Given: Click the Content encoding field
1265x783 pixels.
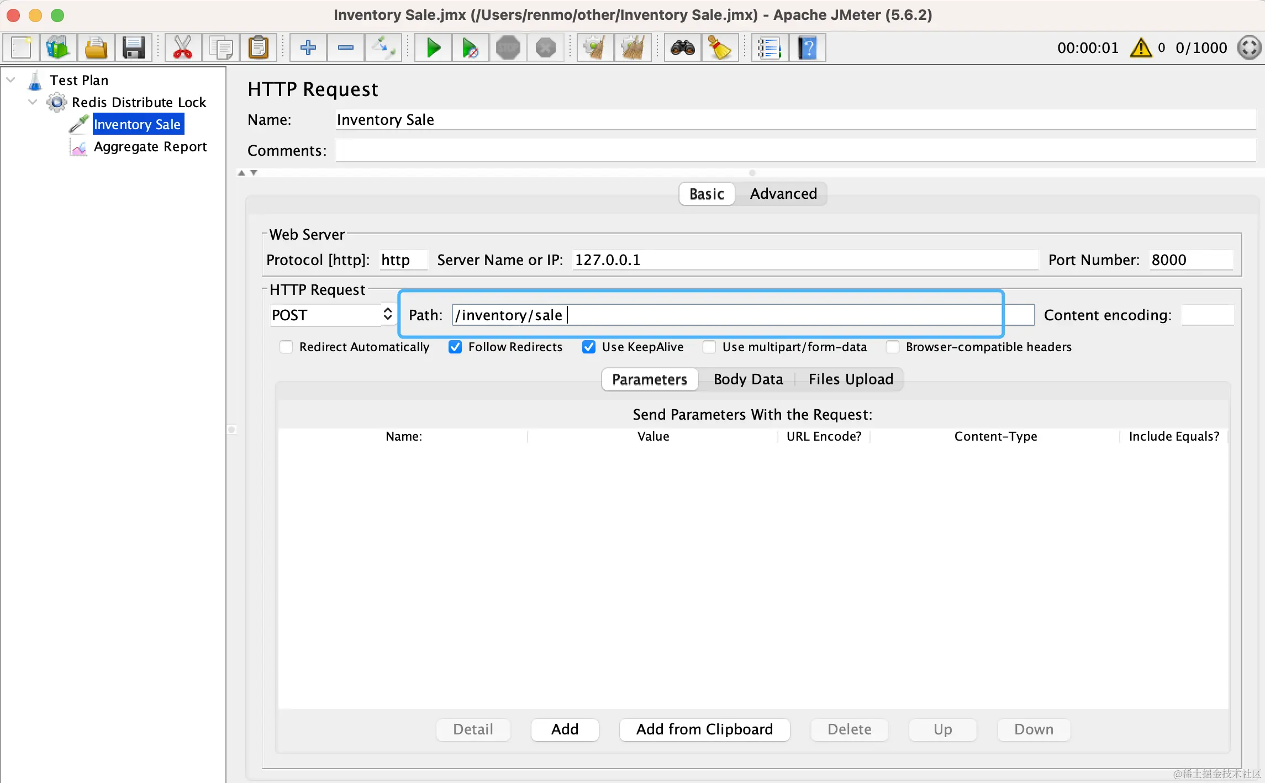Looking at the screenshot, I should pyautogui.click(x=1208, y=315).
